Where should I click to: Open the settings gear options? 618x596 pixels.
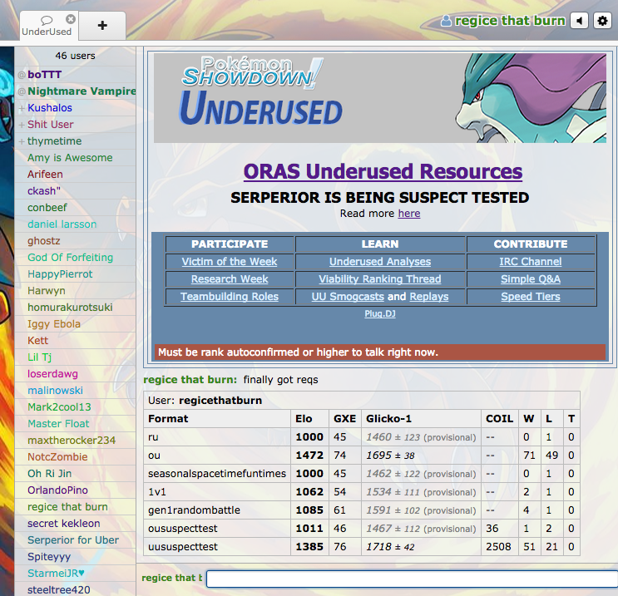[x=602, y=21]
